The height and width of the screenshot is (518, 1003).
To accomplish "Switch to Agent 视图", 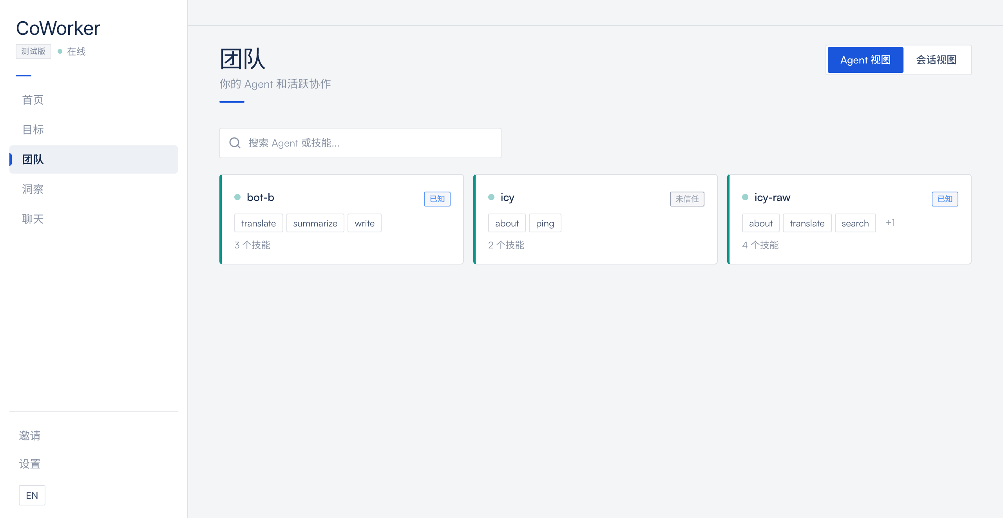I will (865, 60).
